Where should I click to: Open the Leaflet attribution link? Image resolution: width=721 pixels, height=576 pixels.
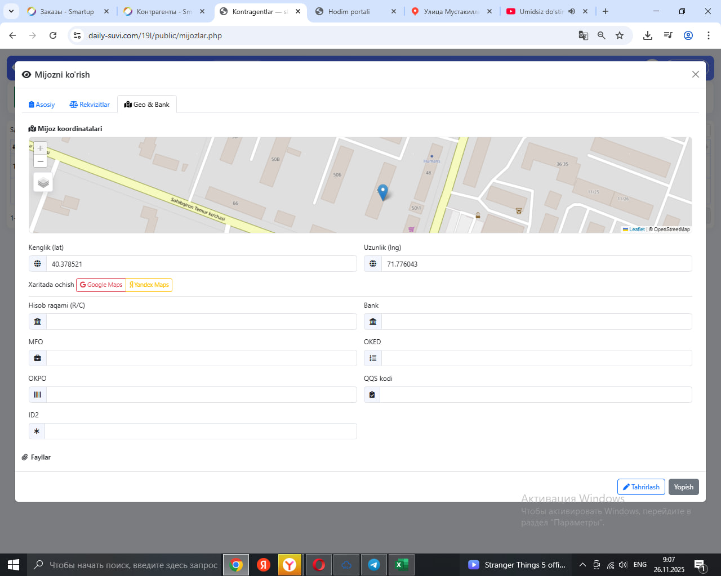tap(636, 229)
